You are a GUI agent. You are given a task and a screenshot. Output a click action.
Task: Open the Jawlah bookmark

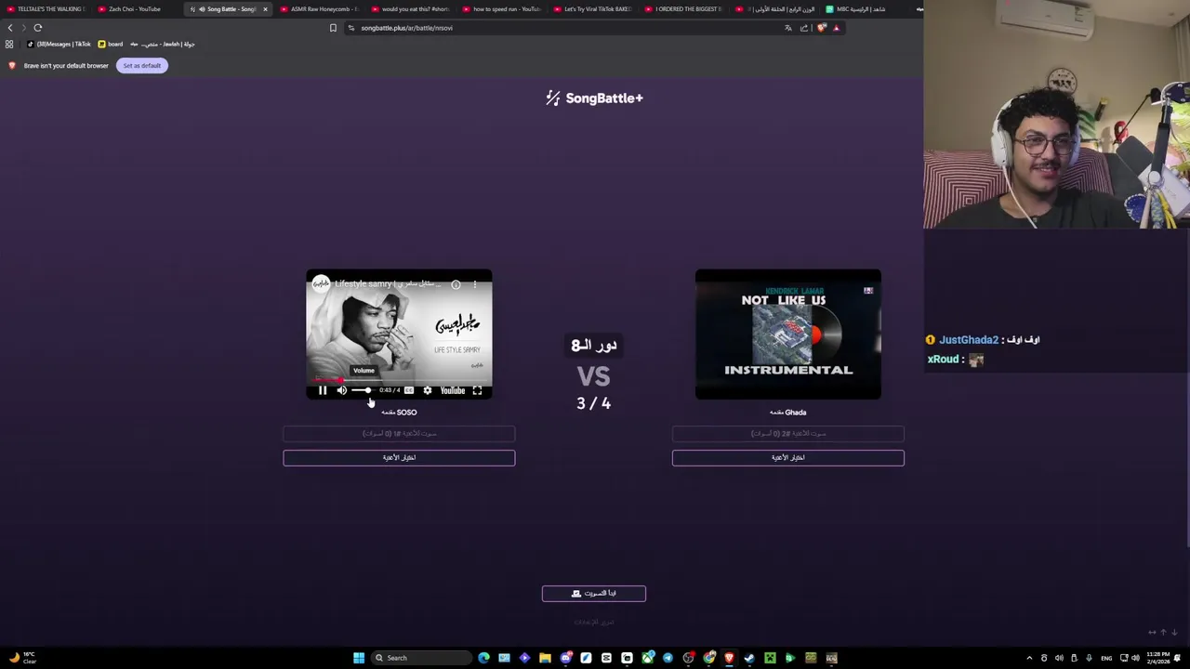(x=163, y=44)
